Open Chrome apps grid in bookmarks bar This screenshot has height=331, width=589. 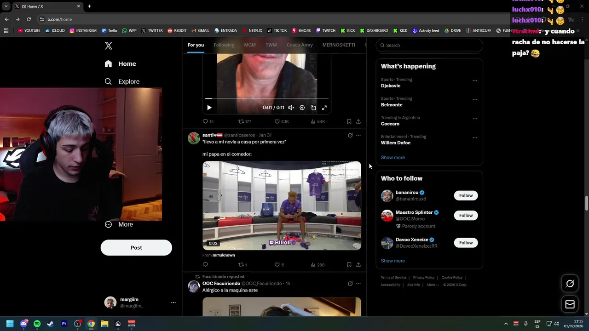tap(6, 31)
